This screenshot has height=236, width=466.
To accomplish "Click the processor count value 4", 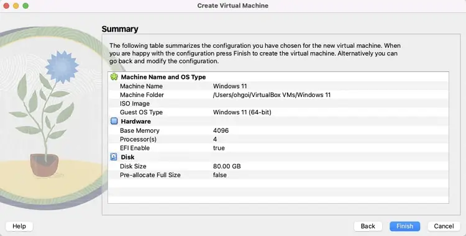I will pos(215,139).
